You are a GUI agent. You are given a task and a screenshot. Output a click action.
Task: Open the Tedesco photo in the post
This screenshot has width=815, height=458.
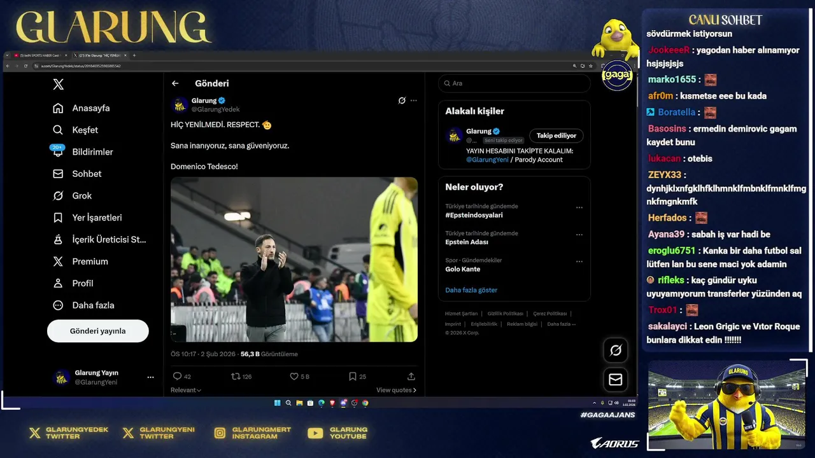tap(294, 260)
